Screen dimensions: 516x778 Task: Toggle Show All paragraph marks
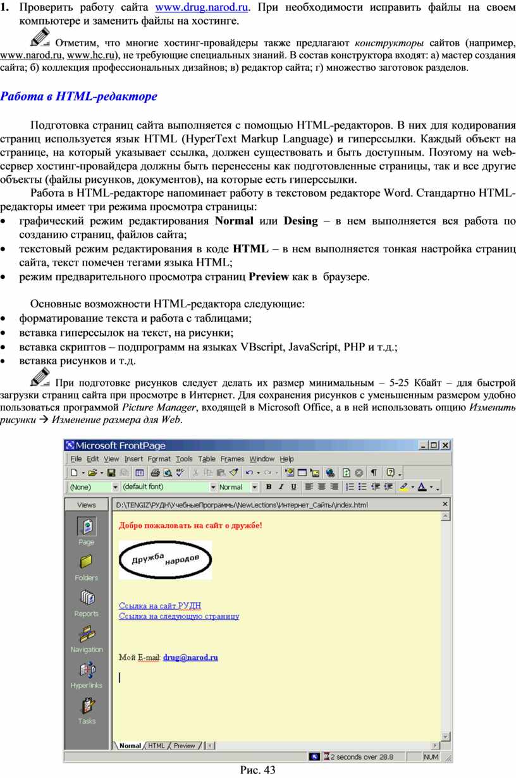(x=373, y=472)
